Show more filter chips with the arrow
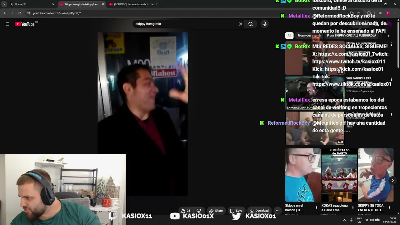This screenshot has width=400, height=225. [x=388, y=36]
